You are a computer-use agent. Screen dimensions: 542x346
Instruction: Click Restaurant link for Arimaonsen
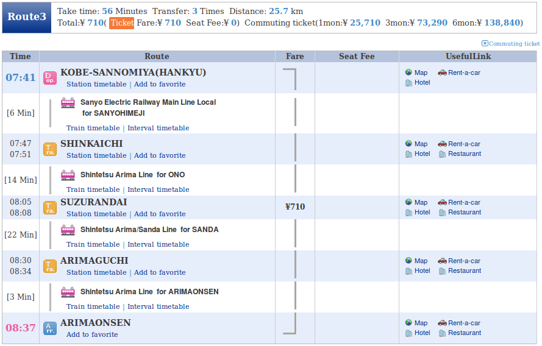tap(465, 333)
